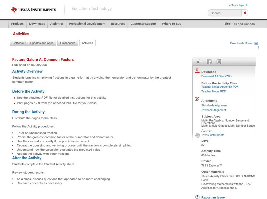Open the Resources menu
The width and height of the screenshot is (267, 199).
[118, 24]
